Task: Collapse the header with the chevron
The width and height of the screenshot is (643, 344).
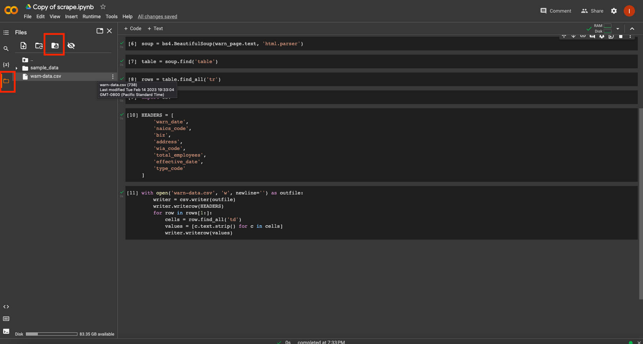Action: (632, 29)
